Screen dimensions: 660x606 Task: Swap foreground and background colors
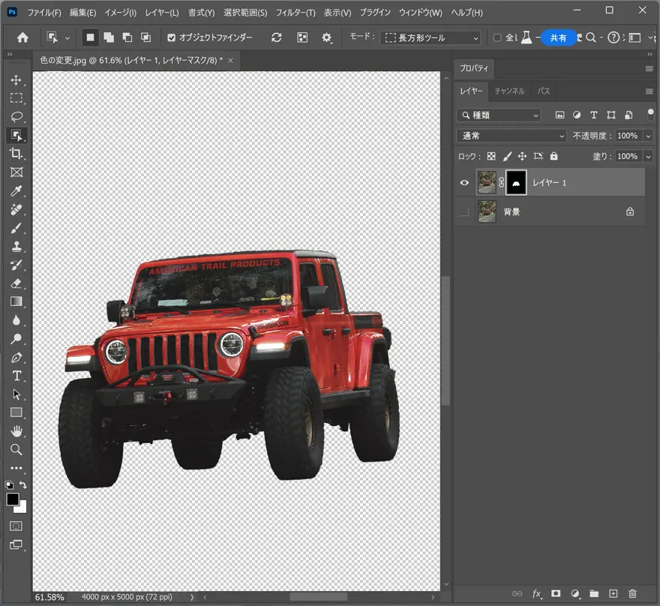pos(23,485)
